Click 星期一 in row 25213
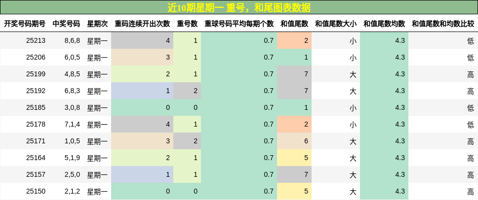The width and height of the screenshot is (478, 200). pos(97,41)
